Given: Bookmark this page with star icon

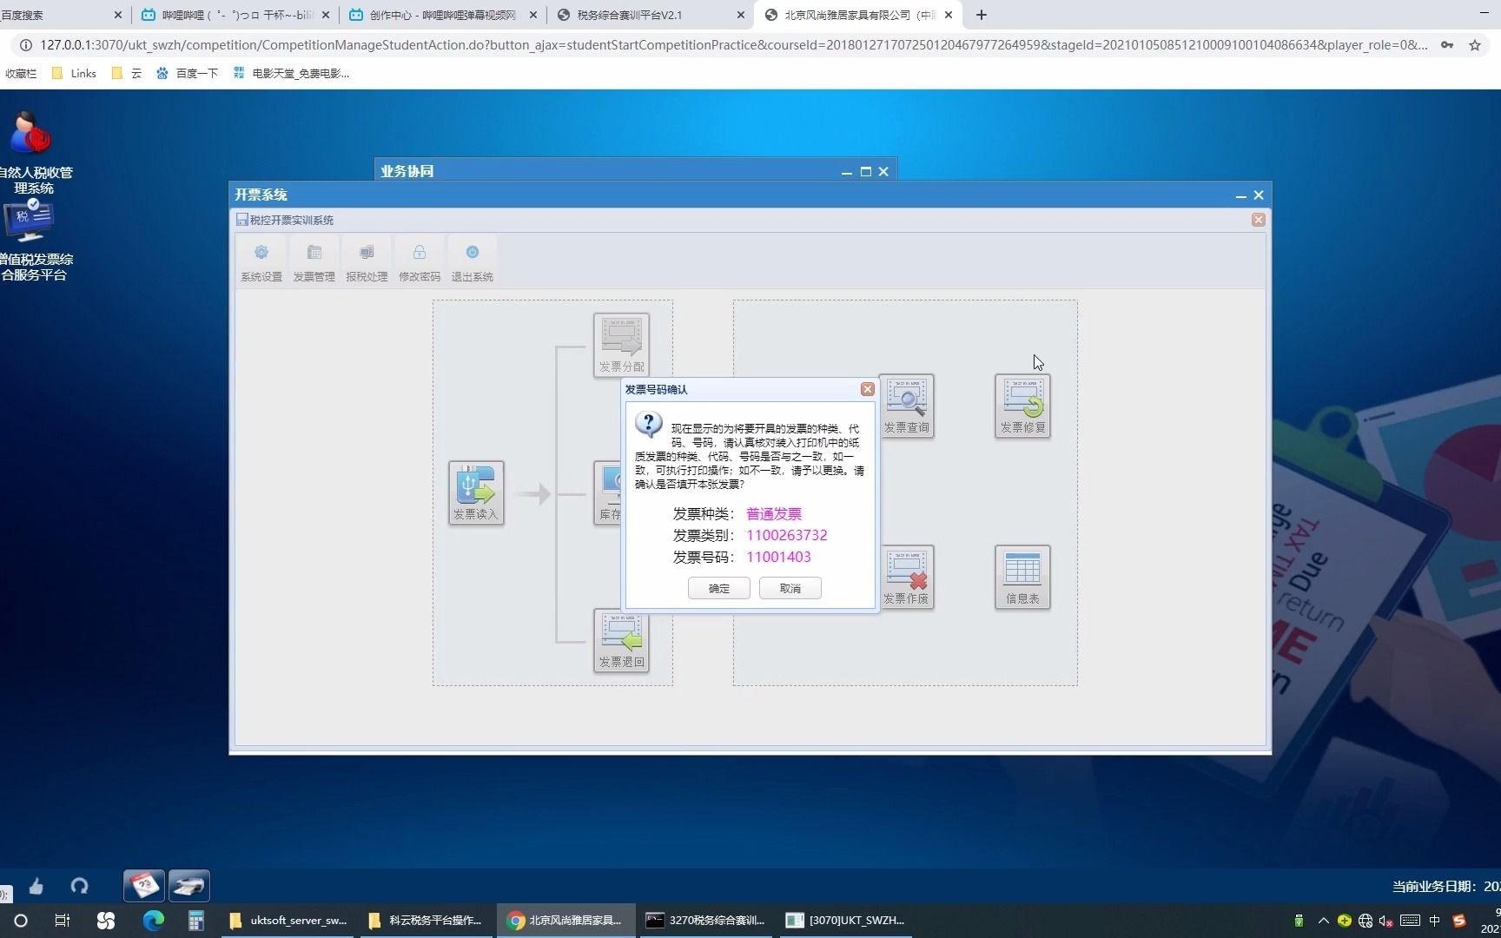Looking at the screenshot, I should click(1475, 45).
